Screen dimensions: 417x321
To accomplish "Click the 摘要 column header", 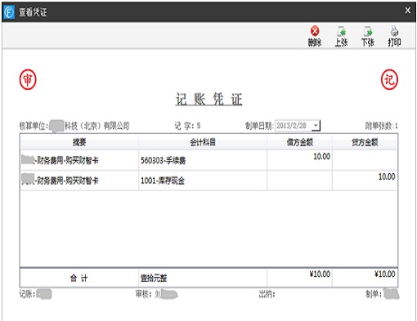I will tap(79, 142).
